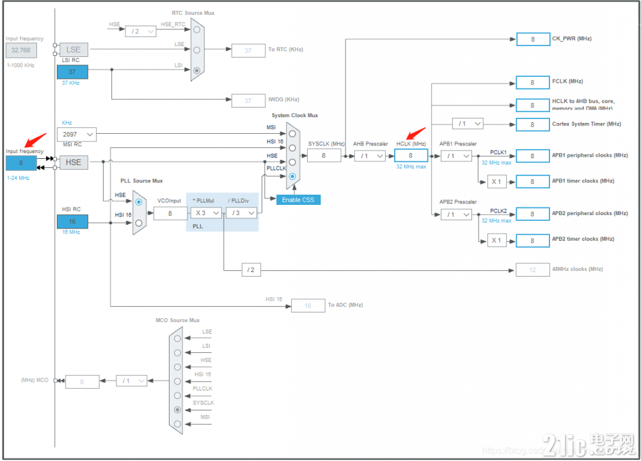Click the "RTC Source Mux" label

[193, 13]
